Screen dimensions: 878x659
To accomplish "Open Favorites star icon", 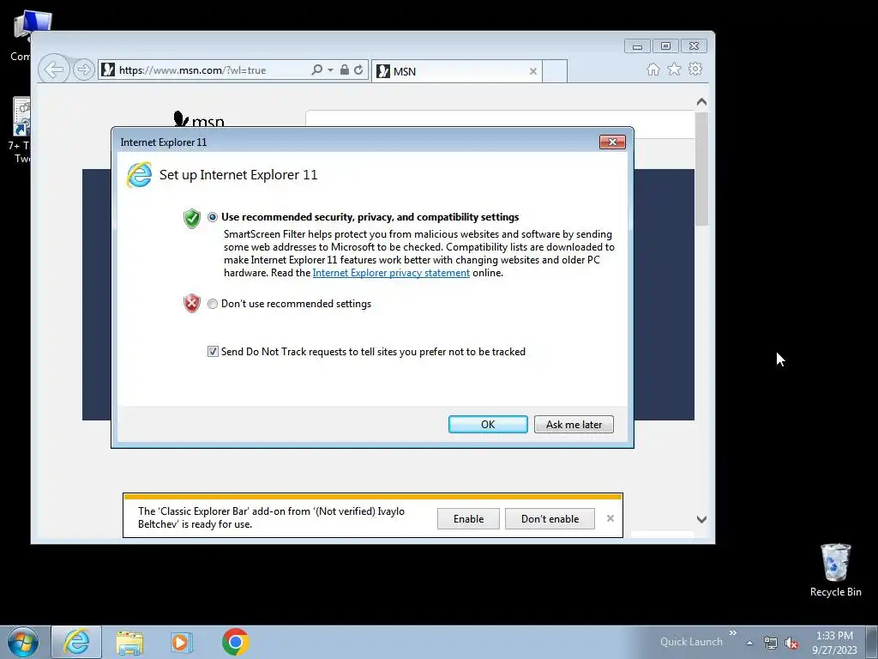I will [x=674, y=69].
